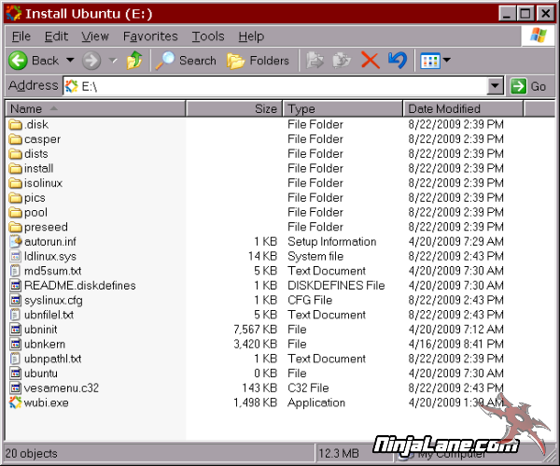Toggle the Folders pane

point(258,61)
